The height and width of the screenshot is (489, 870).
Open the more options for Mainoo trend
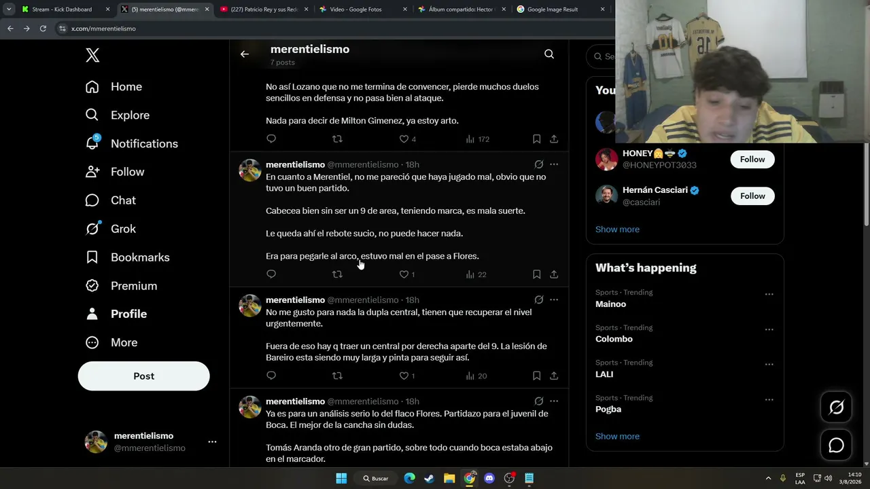coord(769,294)
